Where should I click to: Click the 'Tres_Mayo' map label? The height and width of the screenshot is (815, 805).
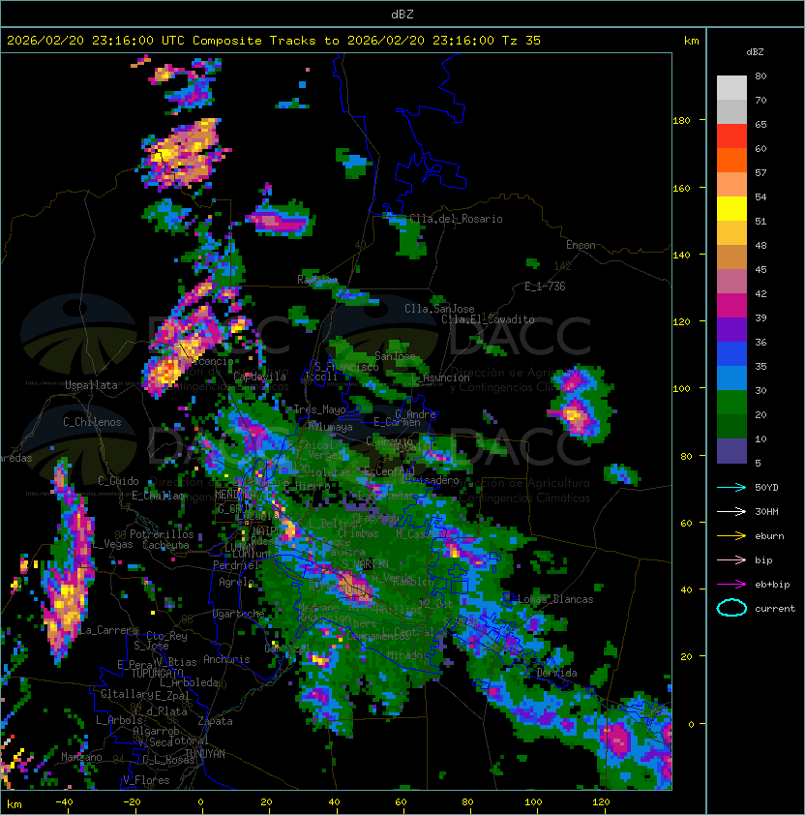319,409
